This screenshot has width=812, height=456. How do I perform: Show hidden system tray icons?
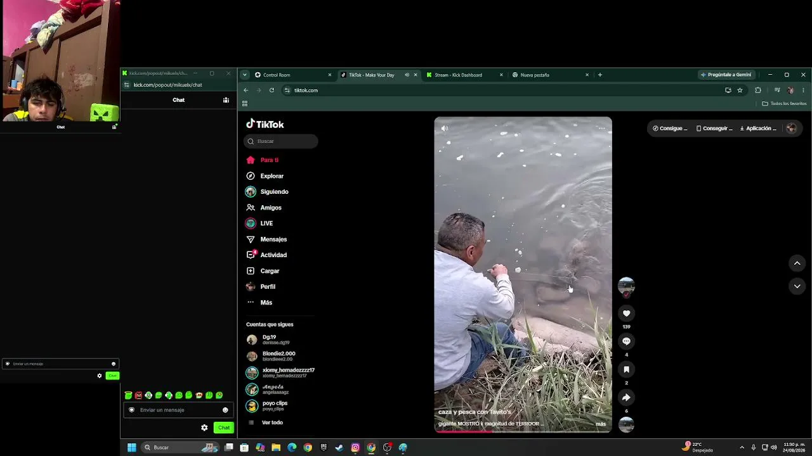tap(742, 447)
